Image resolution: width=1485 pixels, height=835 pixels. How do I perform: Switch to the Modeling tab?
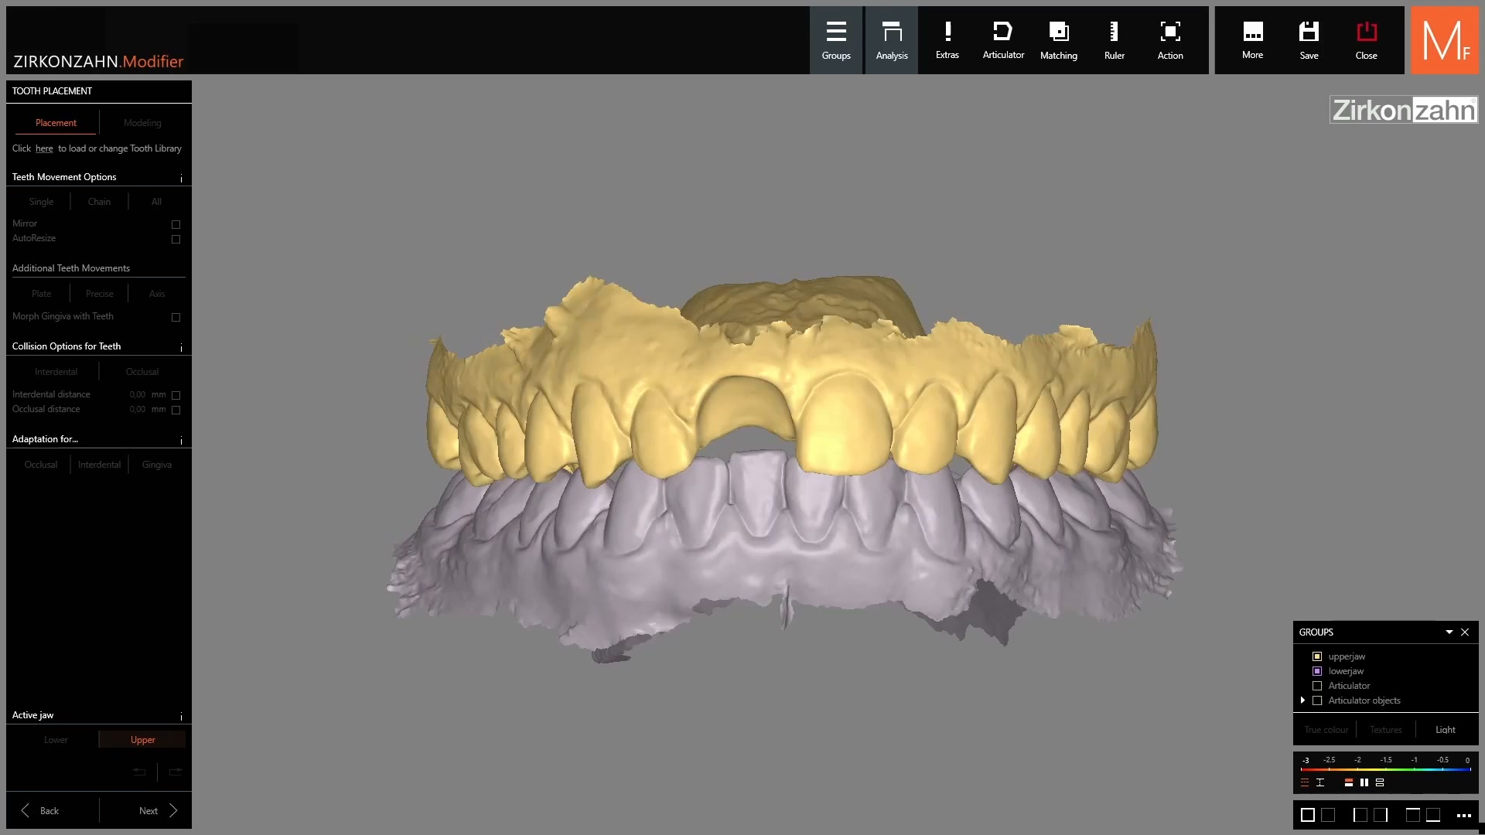pyautogui.click(x=142, y=123)
